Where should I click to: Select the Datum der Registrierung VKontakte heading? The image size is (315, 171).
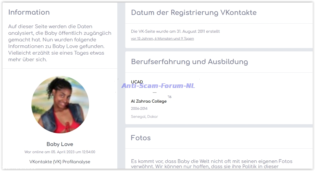click(x=194, y=13)
